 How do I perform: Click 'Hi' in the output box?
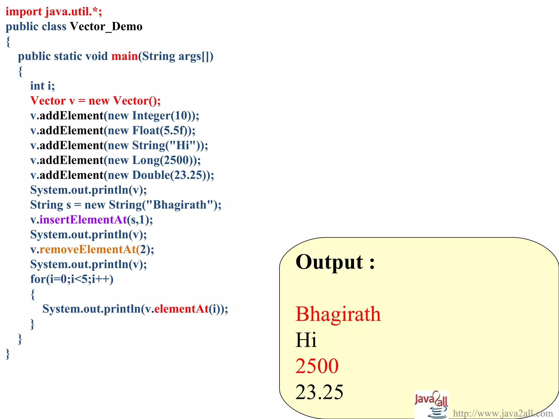click(x=306, y=340)
